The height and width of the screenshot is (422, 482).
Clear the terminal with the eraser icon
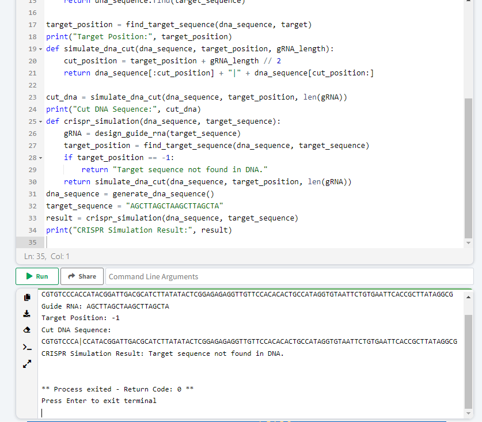pyautogui.click(x=27, y=330)
